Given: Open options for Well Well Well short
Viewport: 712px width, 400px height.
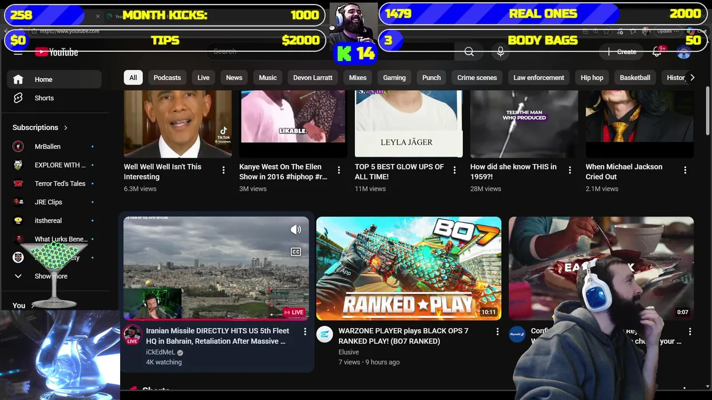Looking at the screenshot, I should (224, 170).
